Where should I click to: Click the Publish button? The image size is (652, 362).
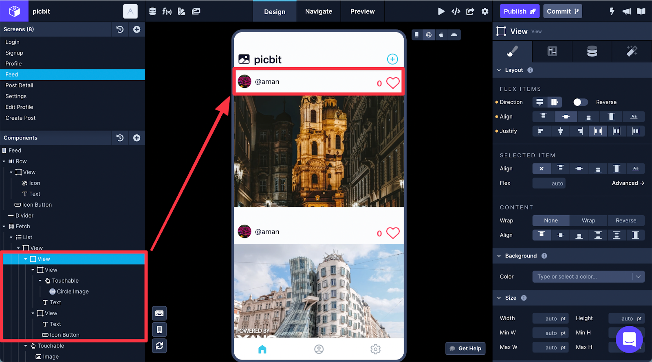point(519,11)
